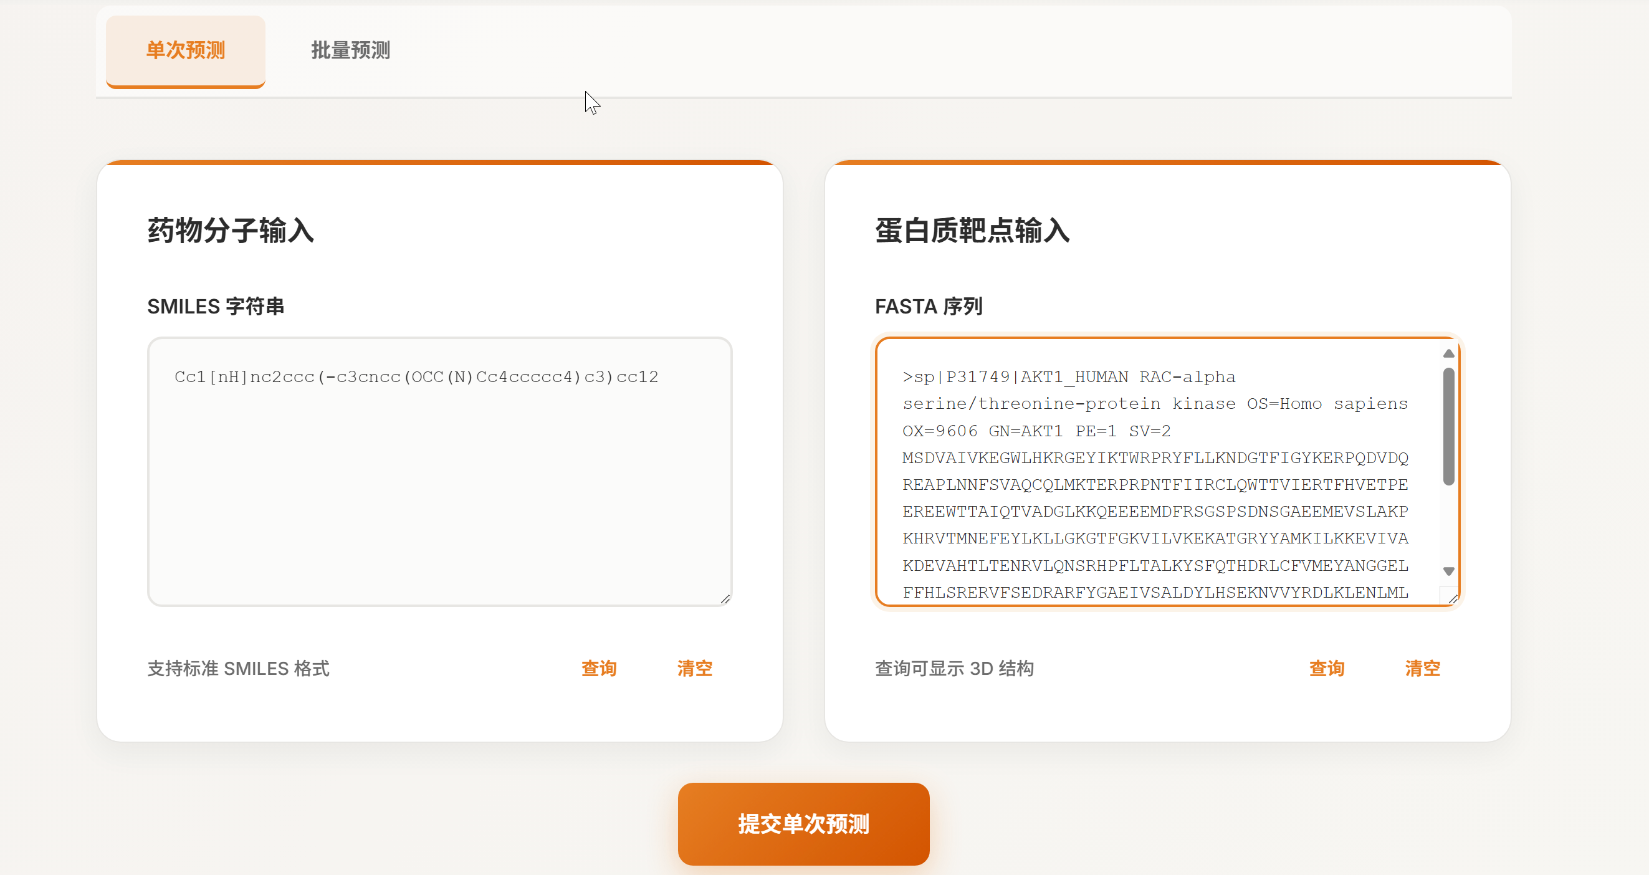
Task: Click the FASTA scrollbar down arrow
Action: coord(1448,571)
